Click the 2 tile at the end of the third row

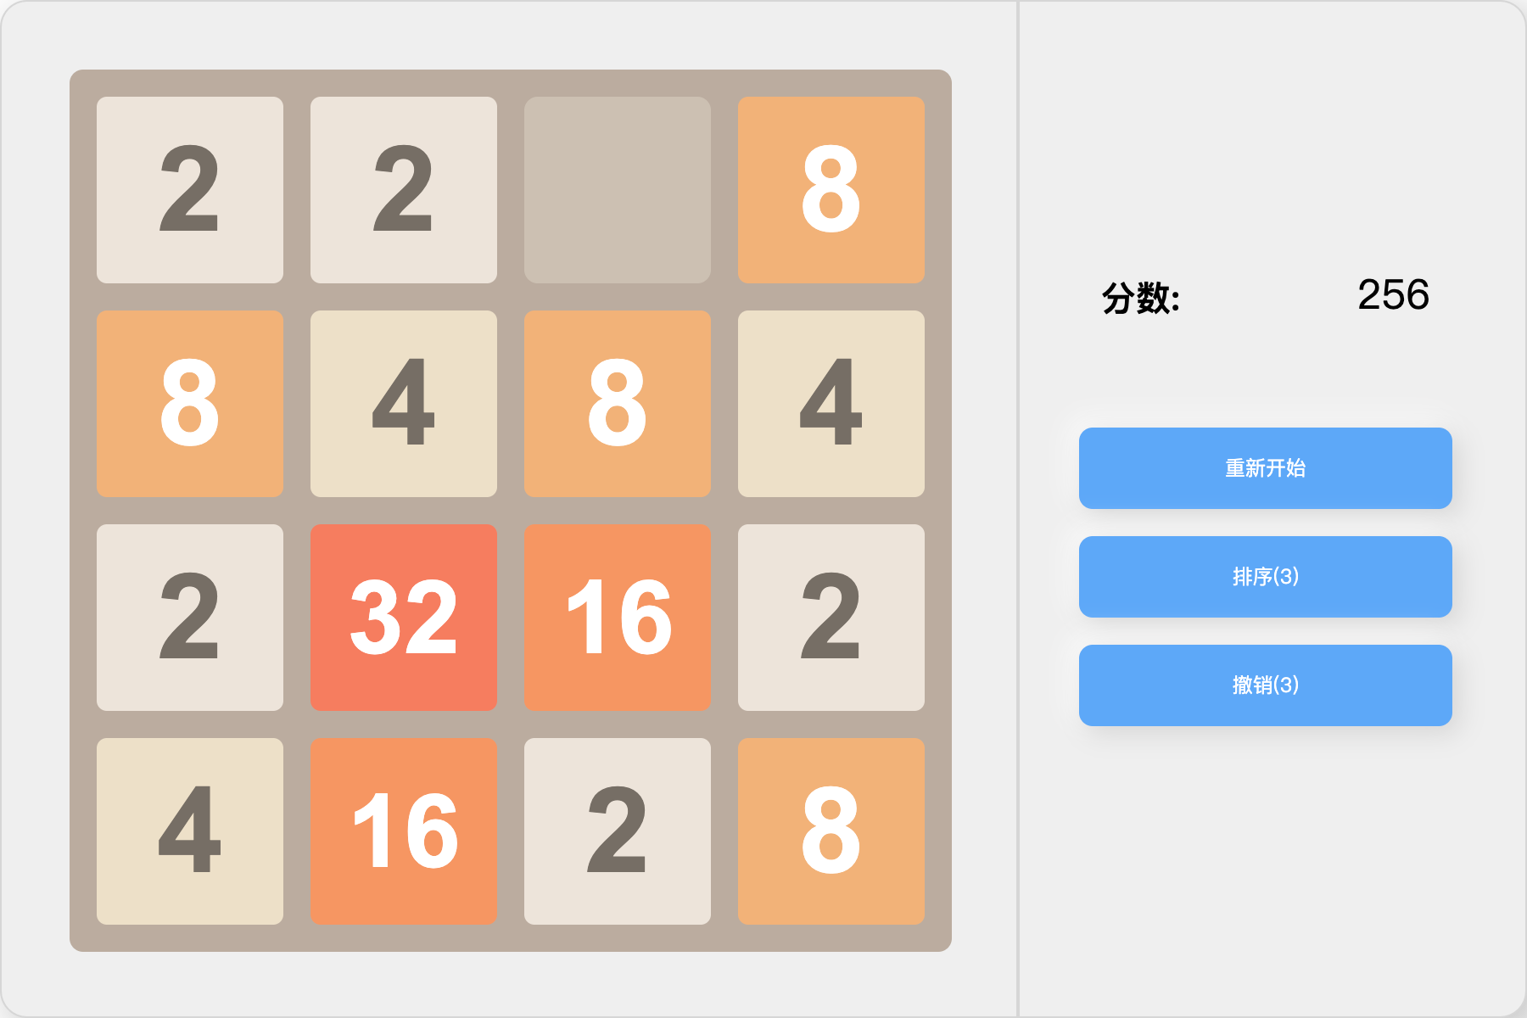[831, 618]
